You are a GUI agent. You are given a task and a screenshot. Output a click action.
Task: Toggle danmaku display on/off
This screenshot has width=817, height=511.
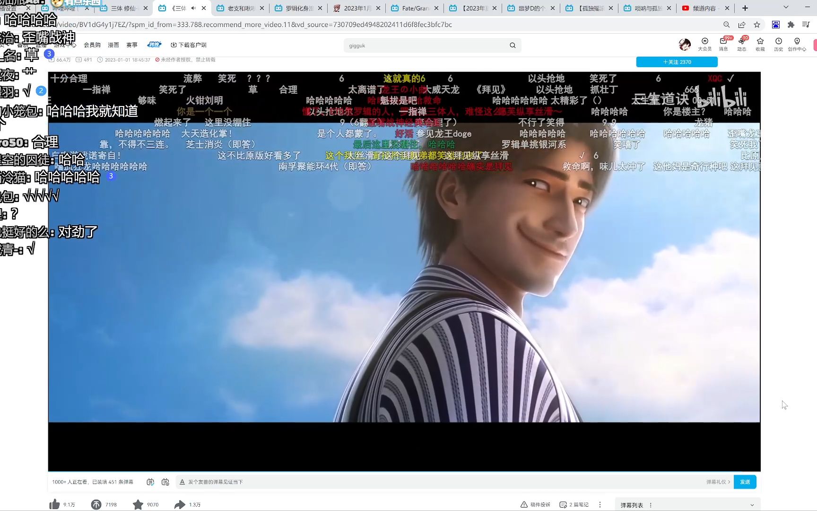click(150, 482)
